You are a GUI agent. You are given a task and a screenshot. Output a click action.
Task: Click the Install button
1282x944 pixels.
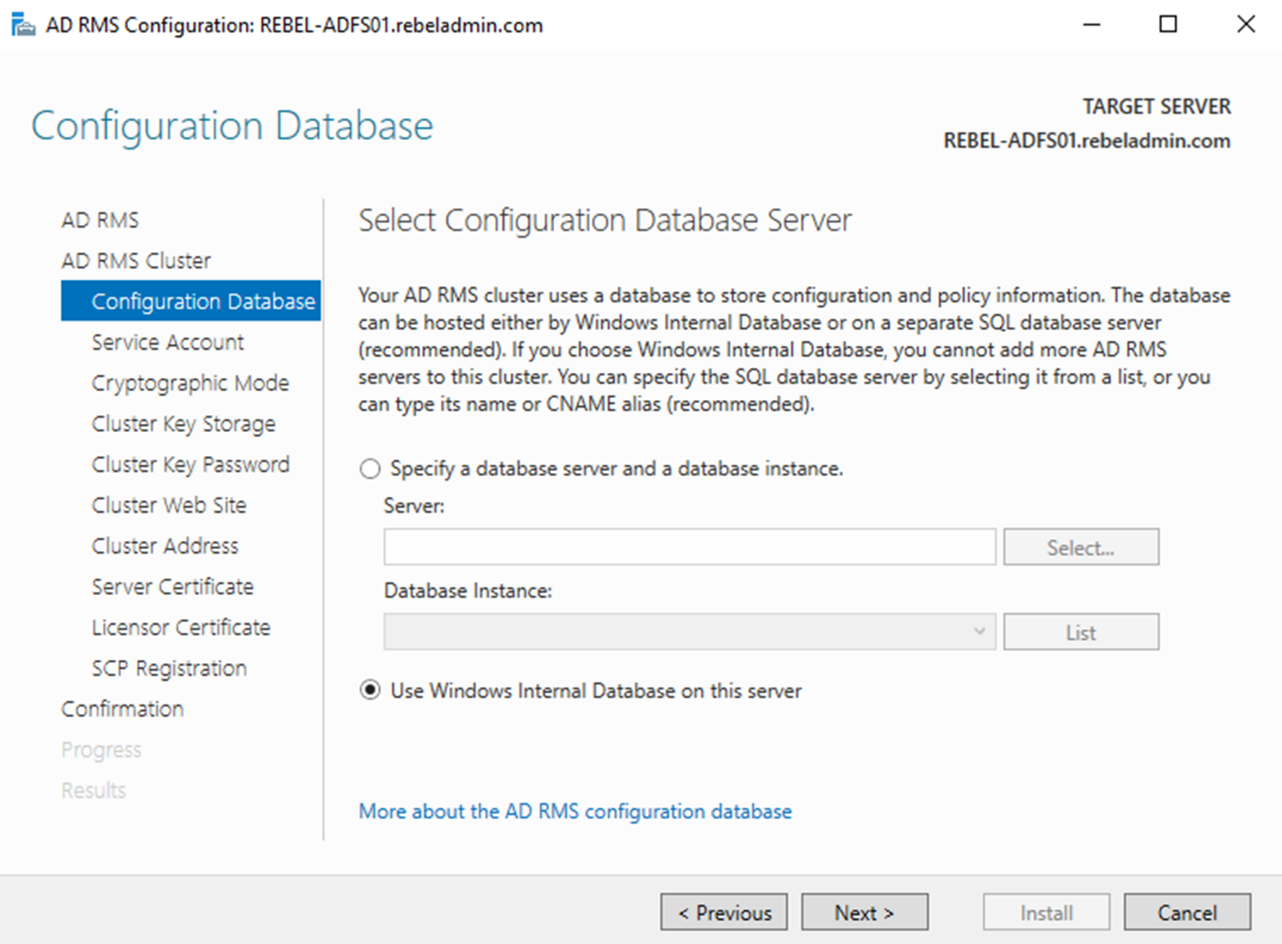pyautogui.click(x=1046, y=913)
